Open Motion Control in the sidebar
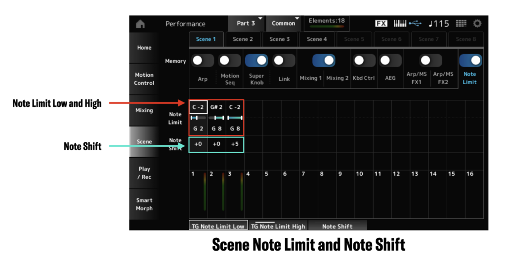The image size is (506, 261). 144,79
